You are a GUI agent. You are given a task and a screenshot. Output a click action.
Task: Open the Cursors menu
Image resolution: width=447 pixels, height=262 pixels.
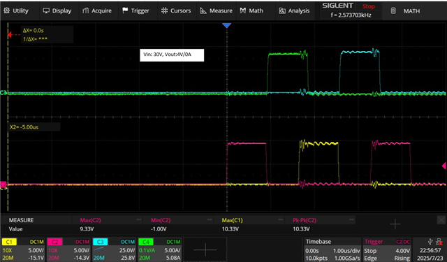tap(176, 11)
